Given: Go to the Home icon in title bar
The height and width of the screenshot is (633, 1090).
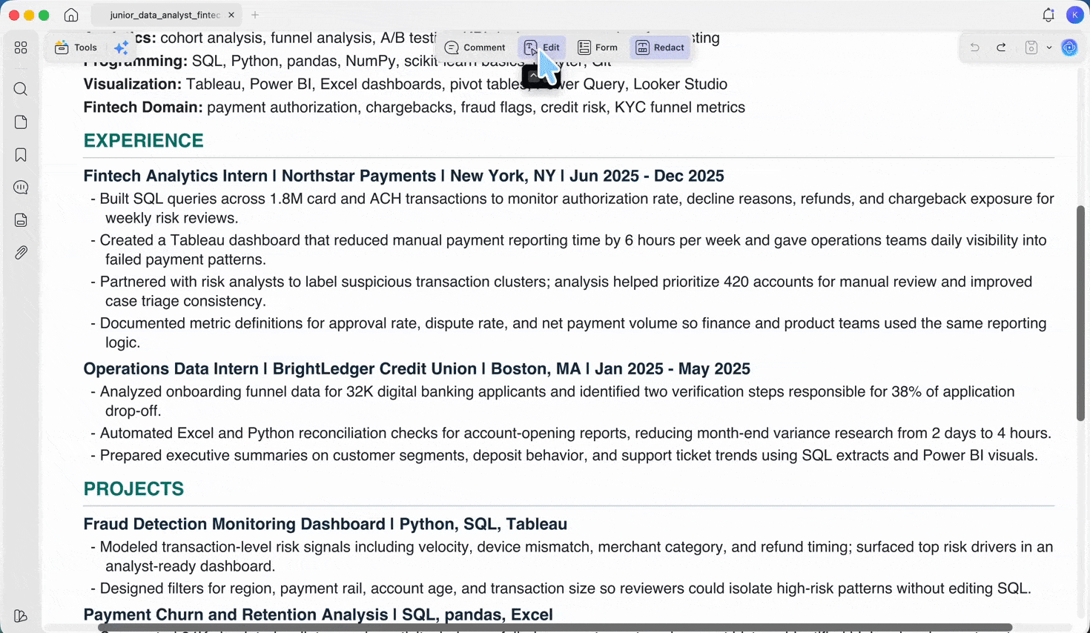Looking at the screenshot, I should tap(71, 15).
